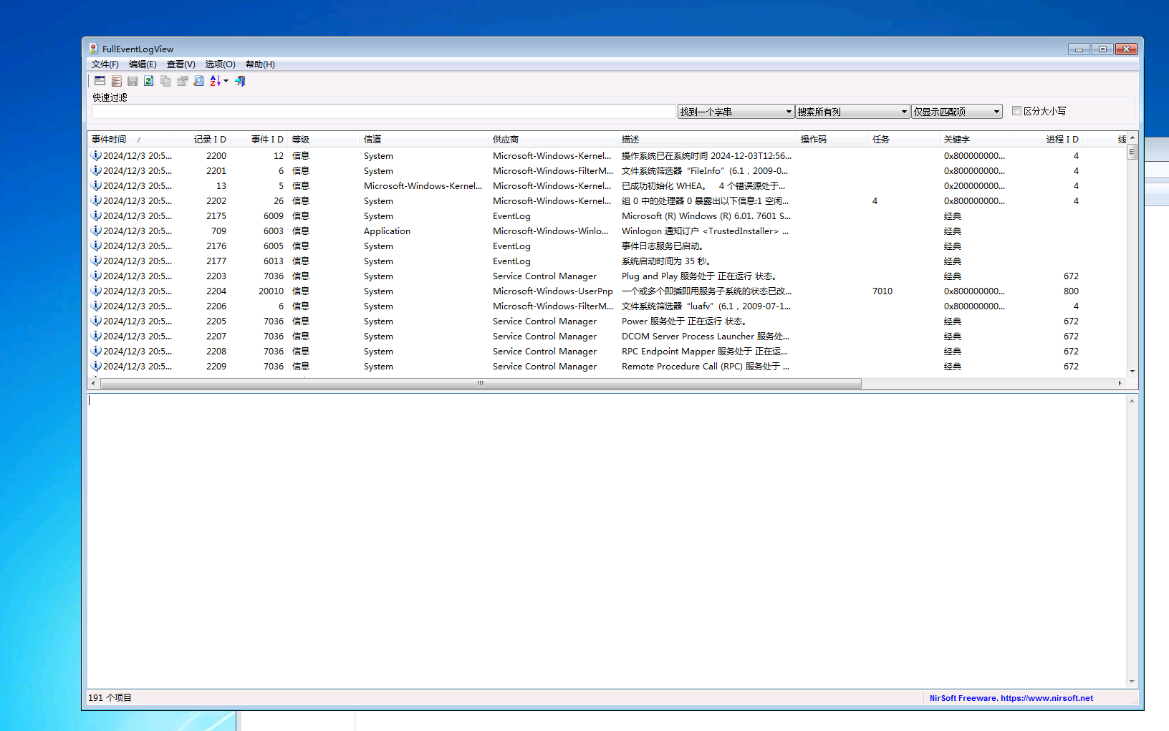Click the 191 个项目 status bar text
Viewport: 1169px width, 731px height.
(110, 698)
